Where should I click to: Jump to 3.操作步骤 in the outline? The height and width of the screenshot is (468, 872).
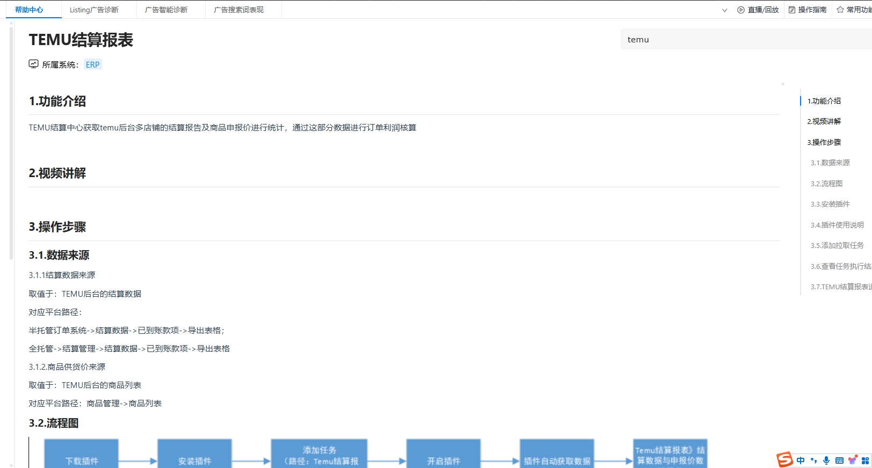[x=824, y=142]
